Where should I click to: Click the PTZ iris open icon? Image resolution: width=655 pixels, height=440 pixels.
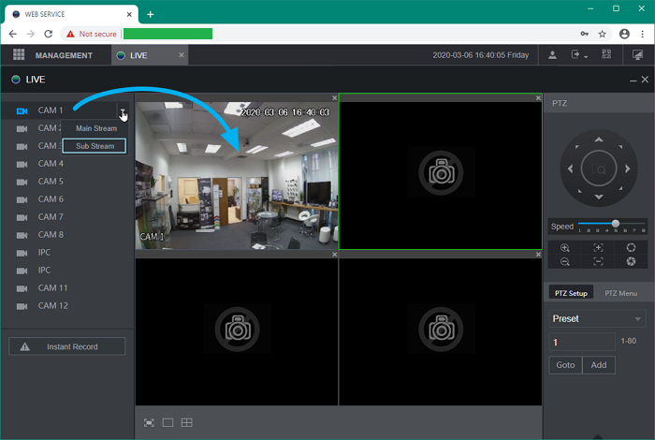[x=632, y=248]
